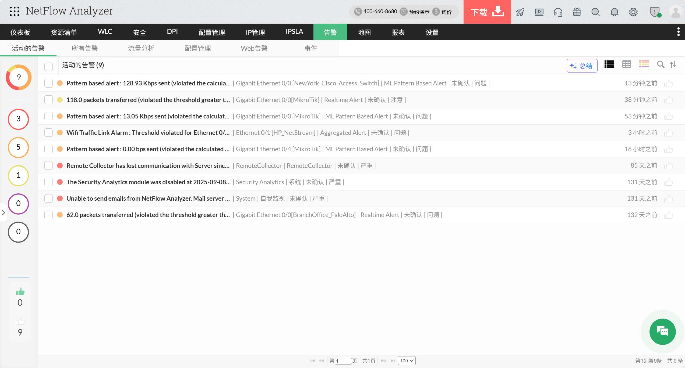Click the red 下载 download button
Screen dimensions: 685x368
[x=487, y=12]
